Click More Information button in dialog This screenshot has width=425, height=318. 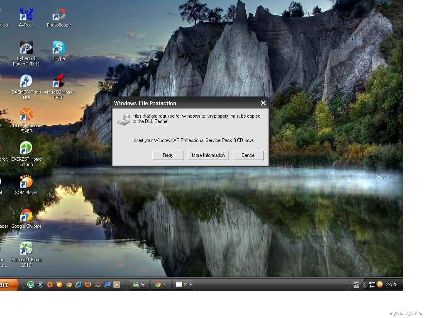pos(208,155)
